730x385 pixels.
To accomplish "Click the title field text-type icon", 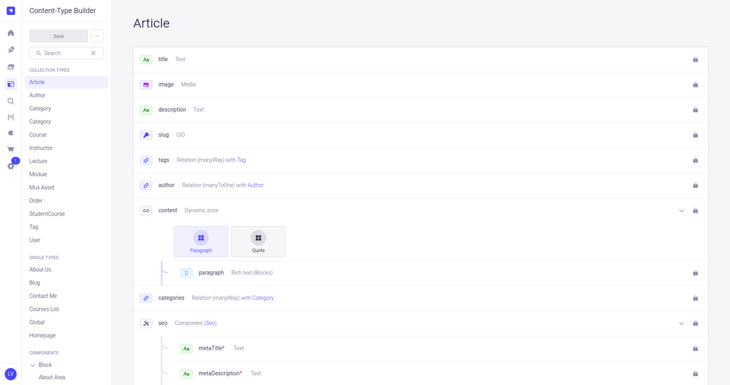I will (146, 60).
